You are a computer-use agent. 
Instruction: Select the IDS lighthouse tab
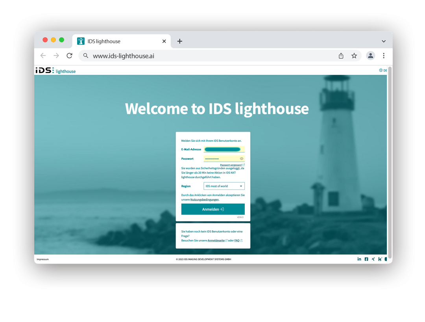(x=122, y=41)
